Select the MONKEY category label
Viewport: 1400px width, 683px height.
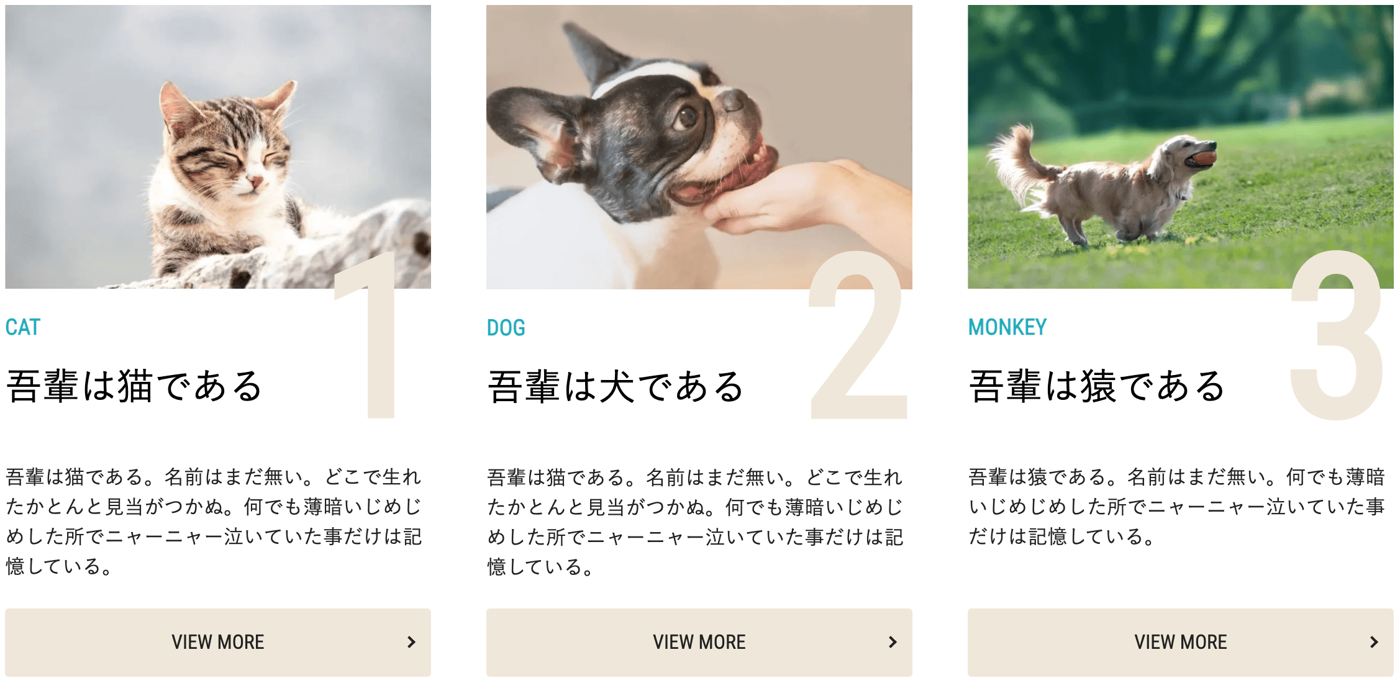1007,327
